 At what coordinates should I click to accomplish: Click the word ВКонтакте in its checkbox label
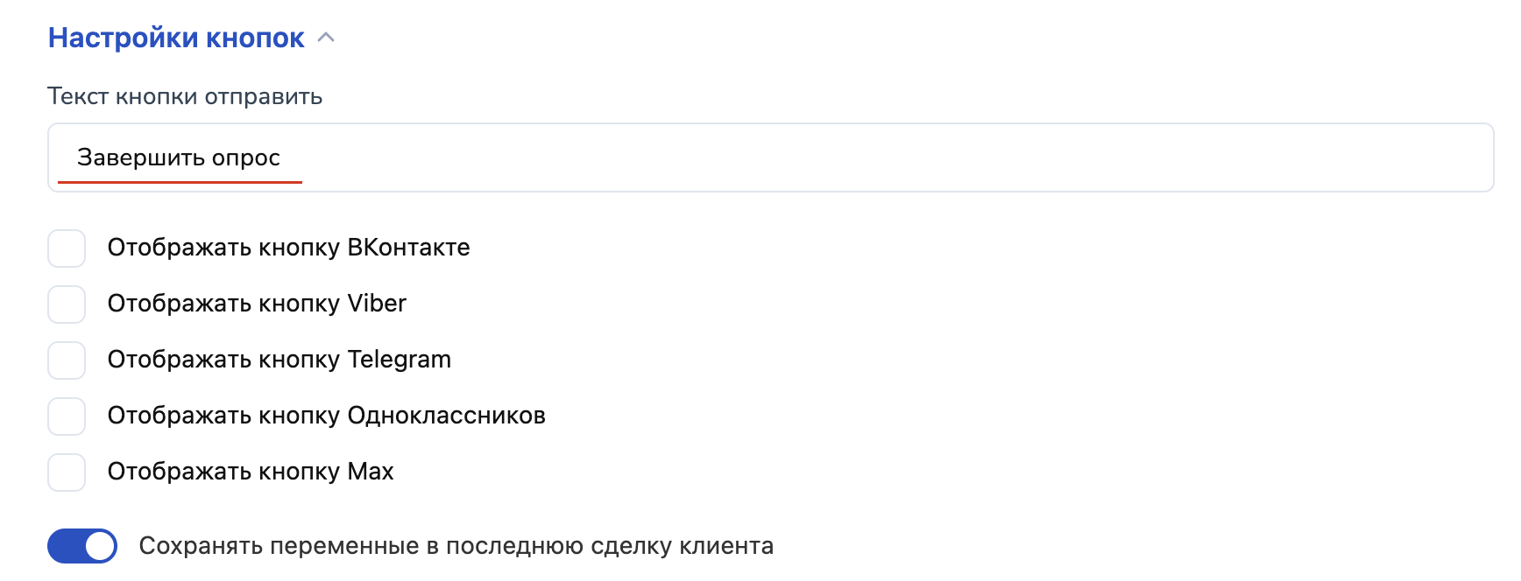(408, 248)
